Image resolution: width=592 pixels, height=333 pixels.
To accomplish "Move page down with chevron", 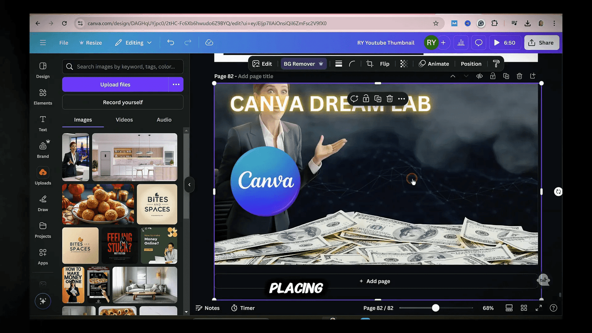I will [466, 76].
